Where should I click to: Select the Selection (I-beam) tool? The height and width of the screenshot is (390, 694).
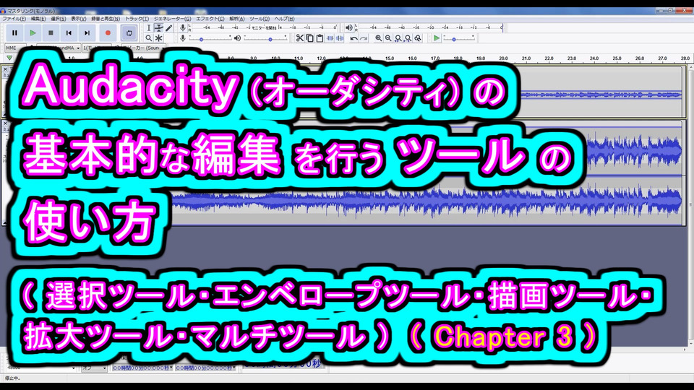[x=149, y=28]
